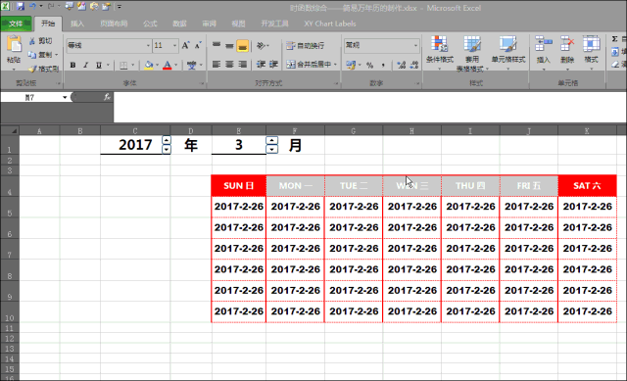Image resolution: width=627 pixels, height=381 pixels.
Task: Click the Format cells icon
Action: pyautogui.click(x=591, y=43)
